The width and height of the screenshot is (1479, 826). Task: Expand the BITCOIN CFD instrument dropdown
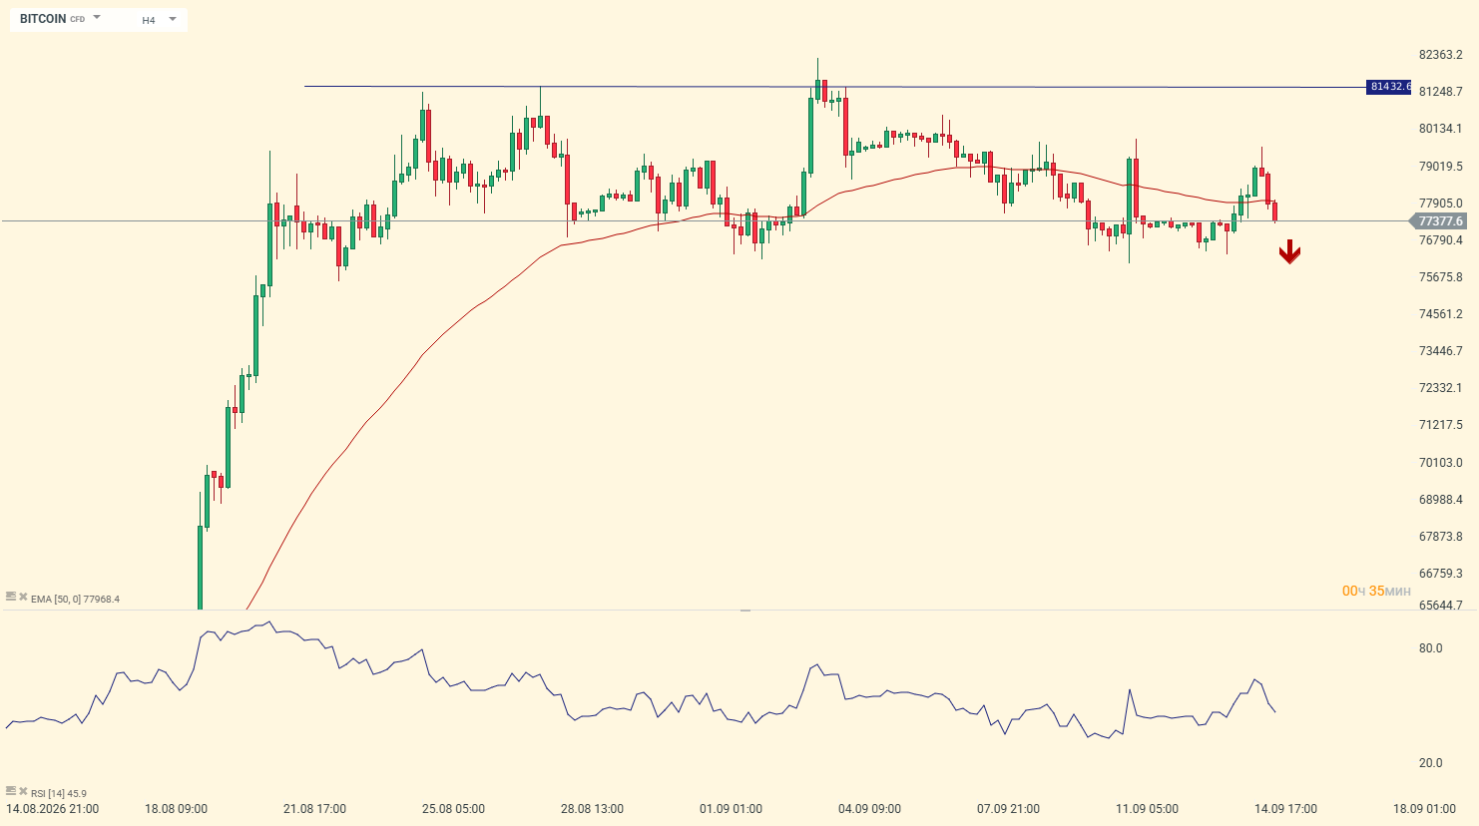pos(60,19)
